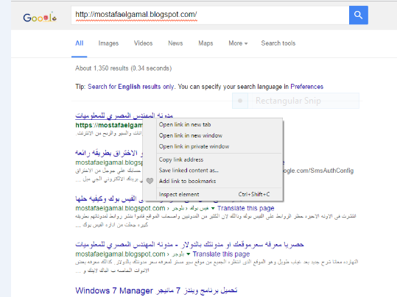This screenshot has height=297, width=397.
Task: Open the fourth result title about dollar value
Action: click(189, 244)
